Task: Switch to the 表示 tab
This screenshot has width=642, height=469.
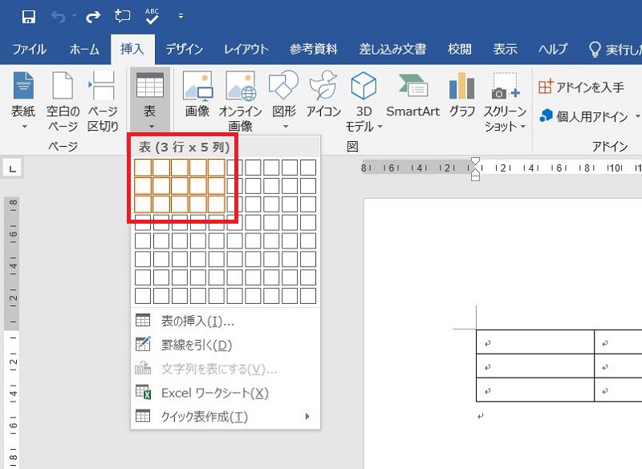Action: point(506,50)
